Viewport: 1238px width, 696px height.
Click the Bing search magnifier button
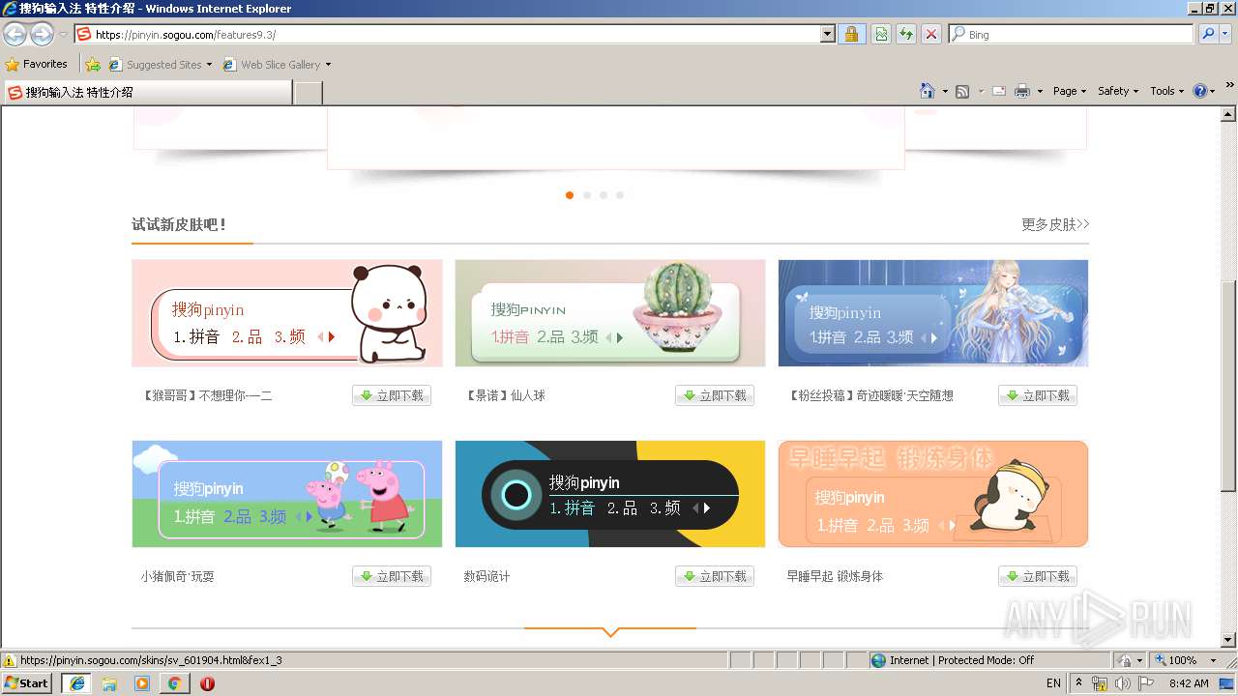click(x=1208, y=34)
